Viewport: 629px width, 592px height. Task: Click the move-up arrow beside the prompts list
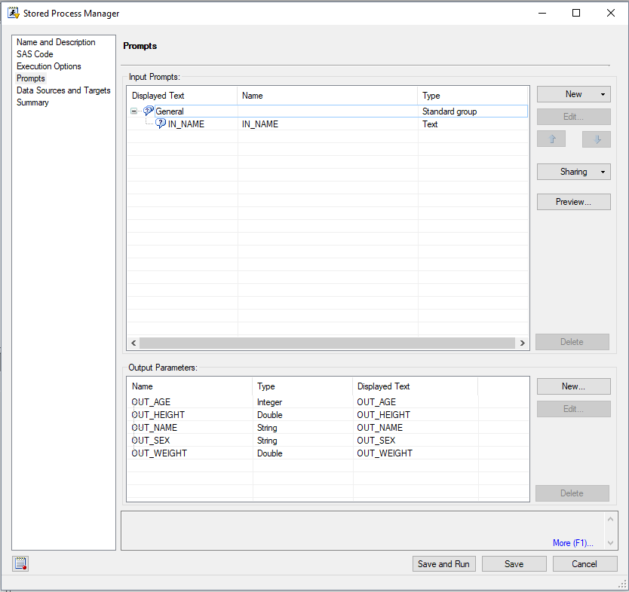point(551,139)
